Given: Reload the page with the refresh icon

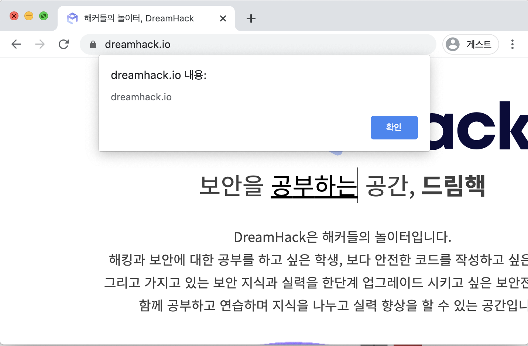Looking at the screenshot, I should (64, 44).
